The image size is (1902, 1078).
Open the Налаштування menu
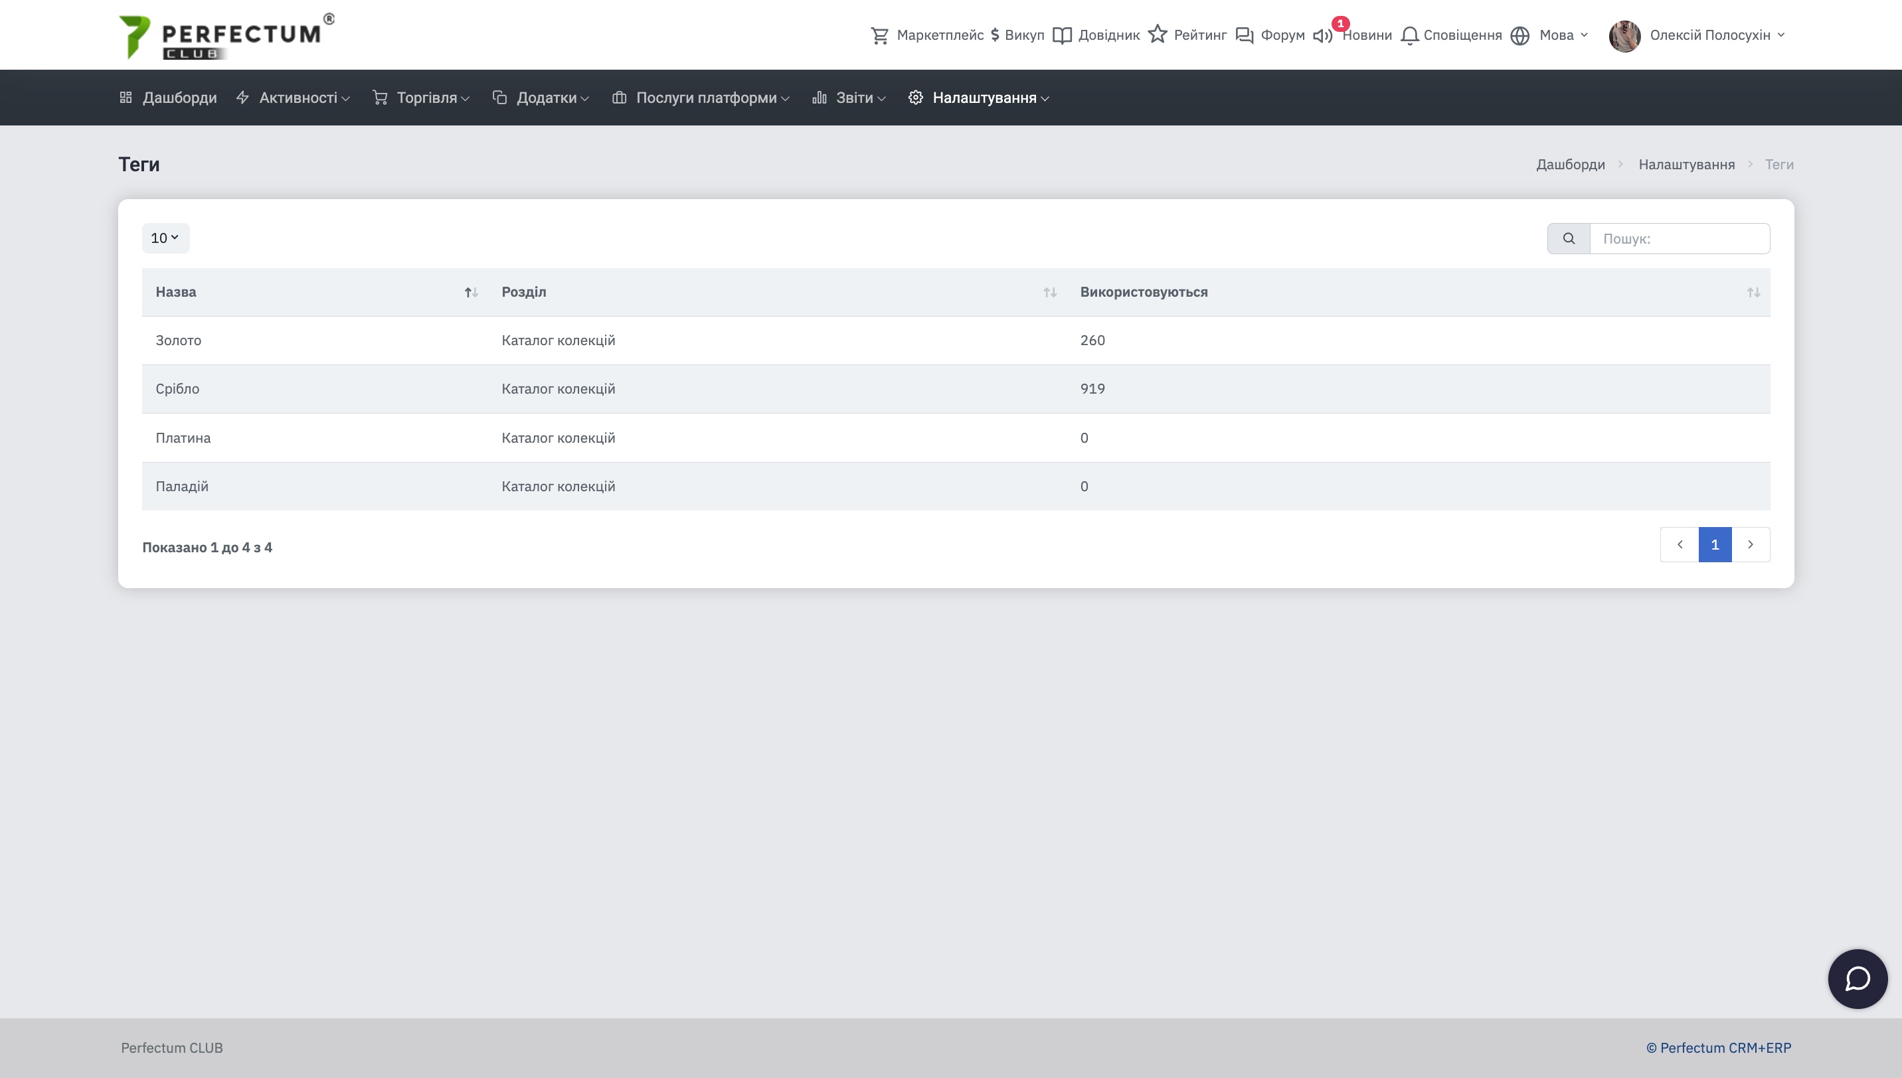984,98
